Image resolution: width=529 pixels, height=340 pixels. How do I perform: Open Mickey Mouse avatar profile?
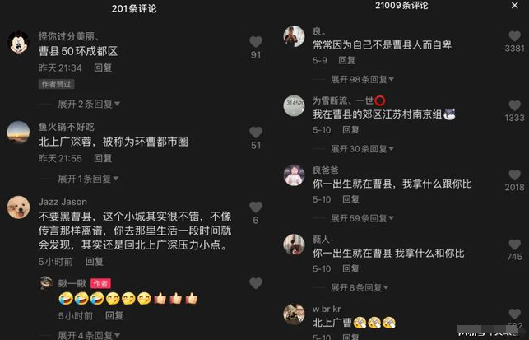coord(19,42)
